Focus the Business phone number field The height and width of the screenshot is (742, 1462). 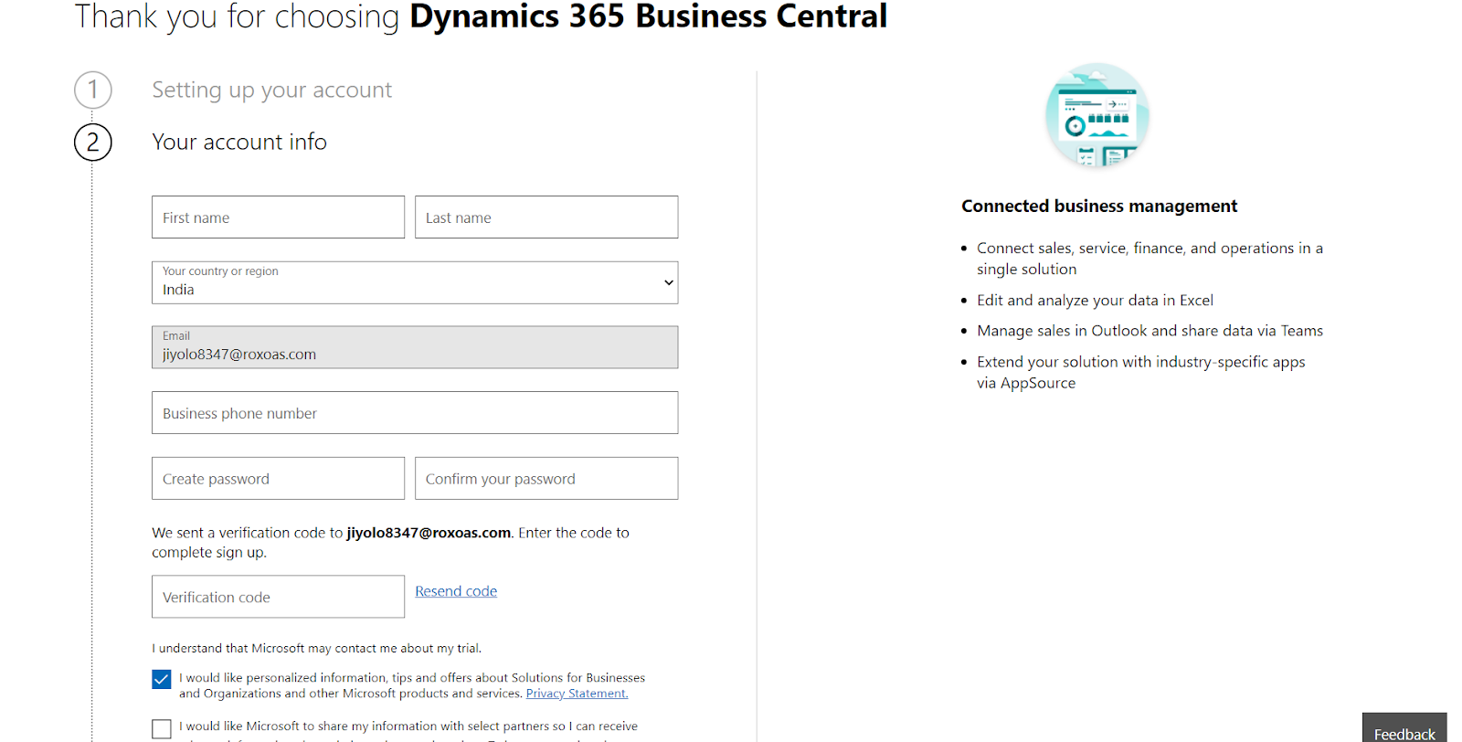415,413
